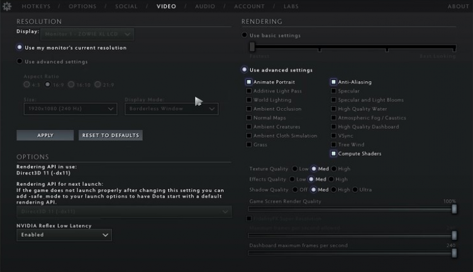Image resolution: width=473 pixels, height=272 pixels.
Task: Choose Use basic settings under Rendering
Action: (245, 36)
